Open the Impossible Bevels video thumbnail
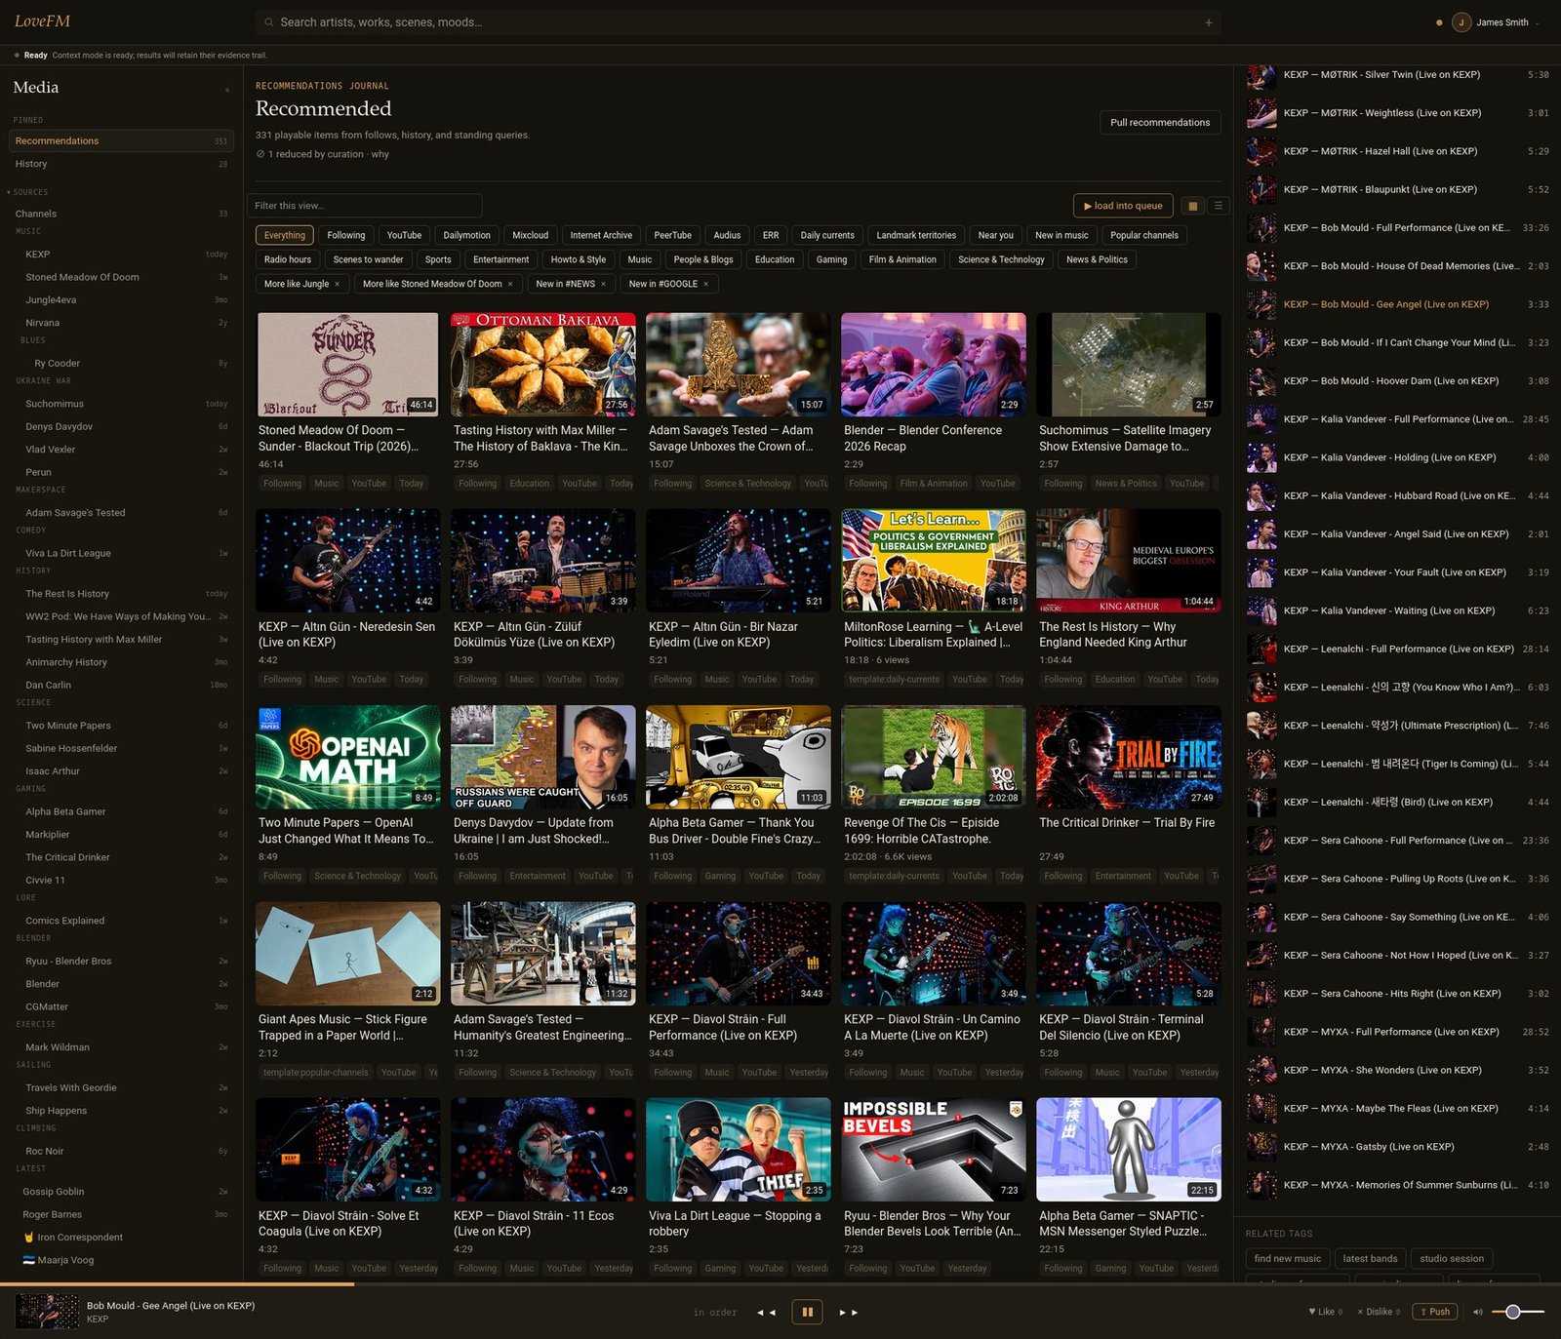The height and width of the screenshot is (1339, 1561). pyautogui.click(x=934, y=1150)
